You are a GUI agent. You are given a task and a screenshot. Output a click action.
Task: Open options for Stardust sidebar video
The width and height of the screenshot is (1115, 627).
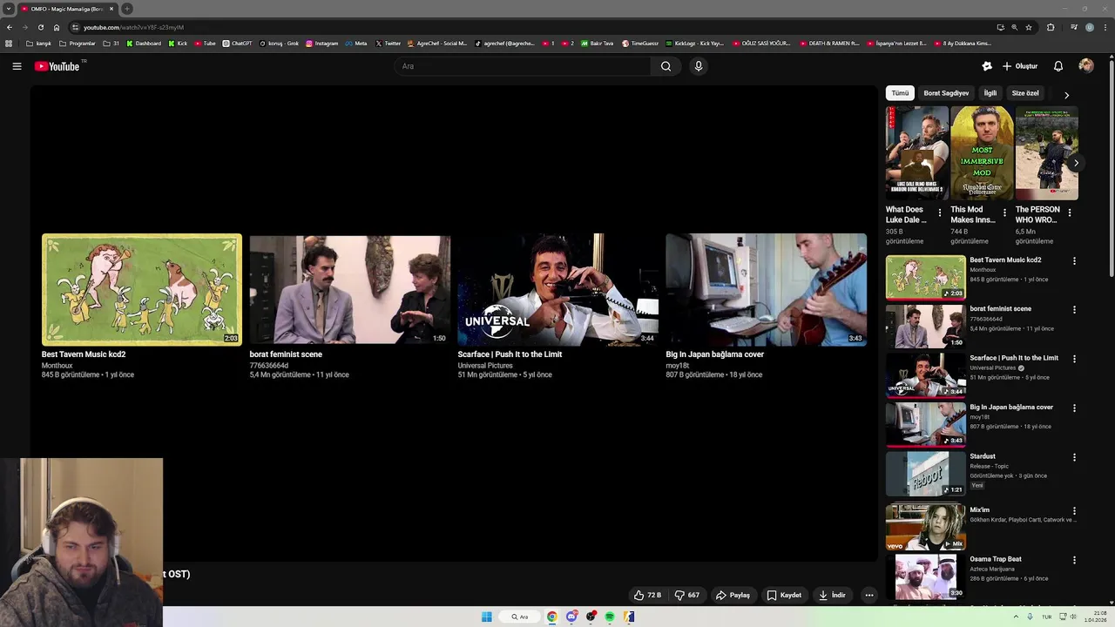(1074, 457)
